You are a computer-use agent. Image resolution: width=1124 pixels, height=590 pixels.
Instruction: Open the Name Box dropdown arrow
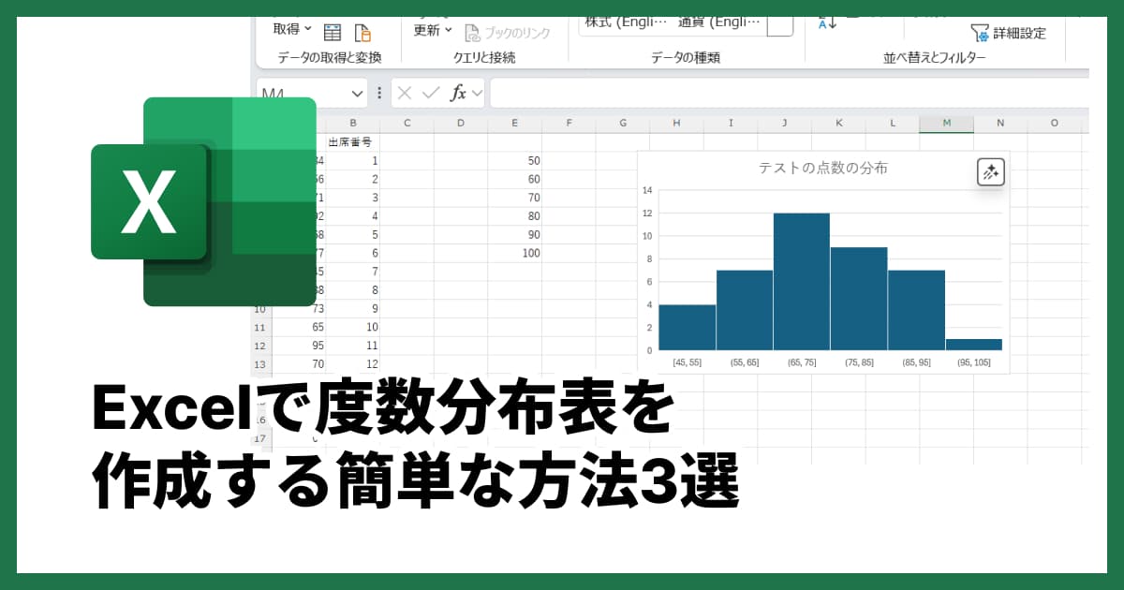(x=356, y=93)
